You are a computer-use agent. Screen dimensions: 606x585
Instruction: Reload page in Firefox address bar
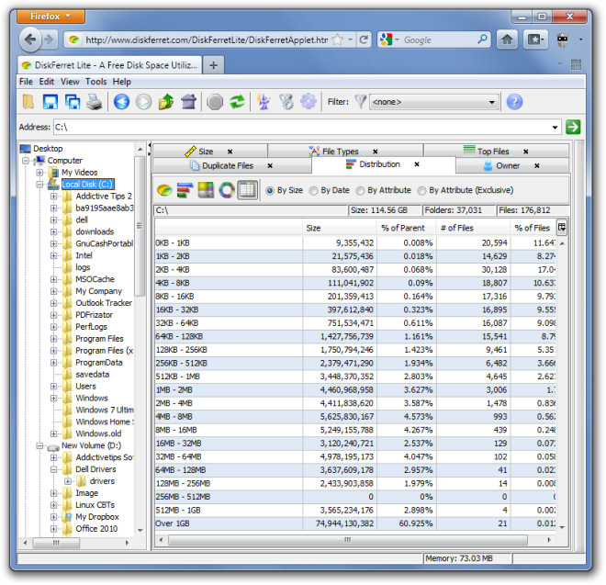364,39
